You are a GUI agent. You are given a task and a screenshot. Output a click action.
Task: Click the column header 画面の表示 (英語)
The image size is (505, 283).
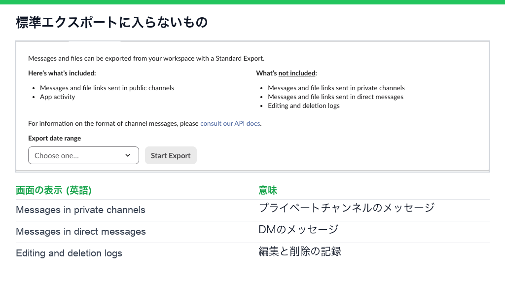click(x=53, y=190)
